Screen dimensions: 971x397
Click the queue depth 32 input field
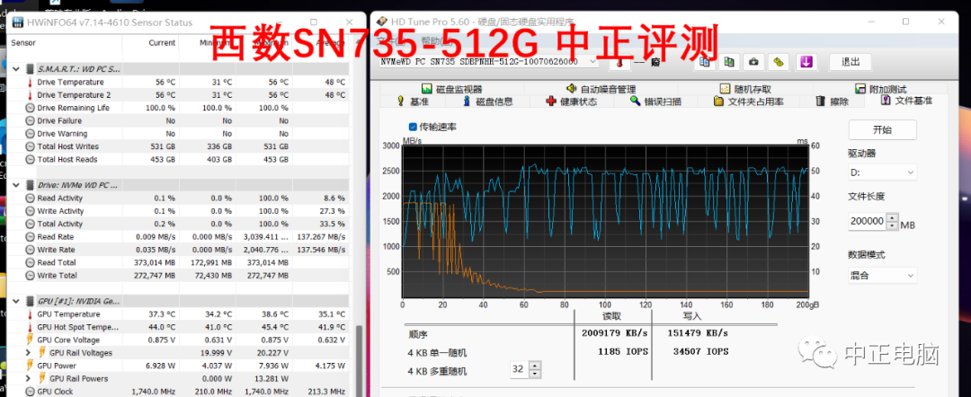pos(520,370)
